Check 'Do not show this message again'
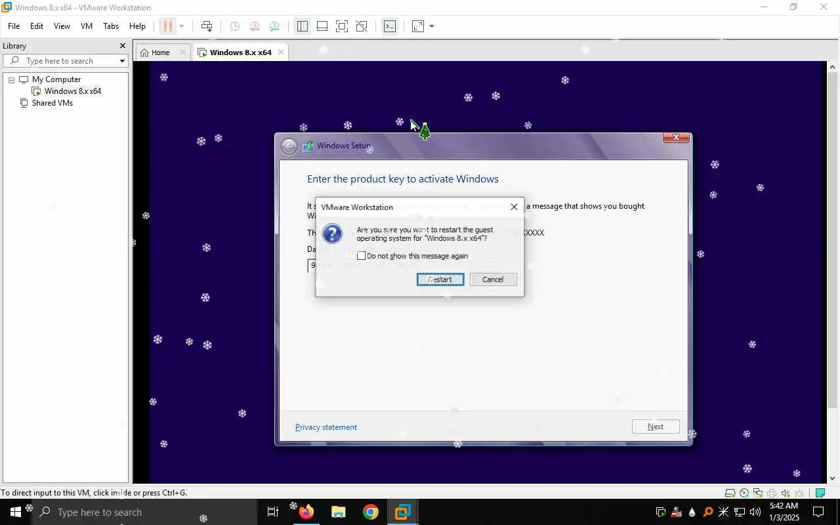Screen dimensions: 840x525 (x=361, y=256)
